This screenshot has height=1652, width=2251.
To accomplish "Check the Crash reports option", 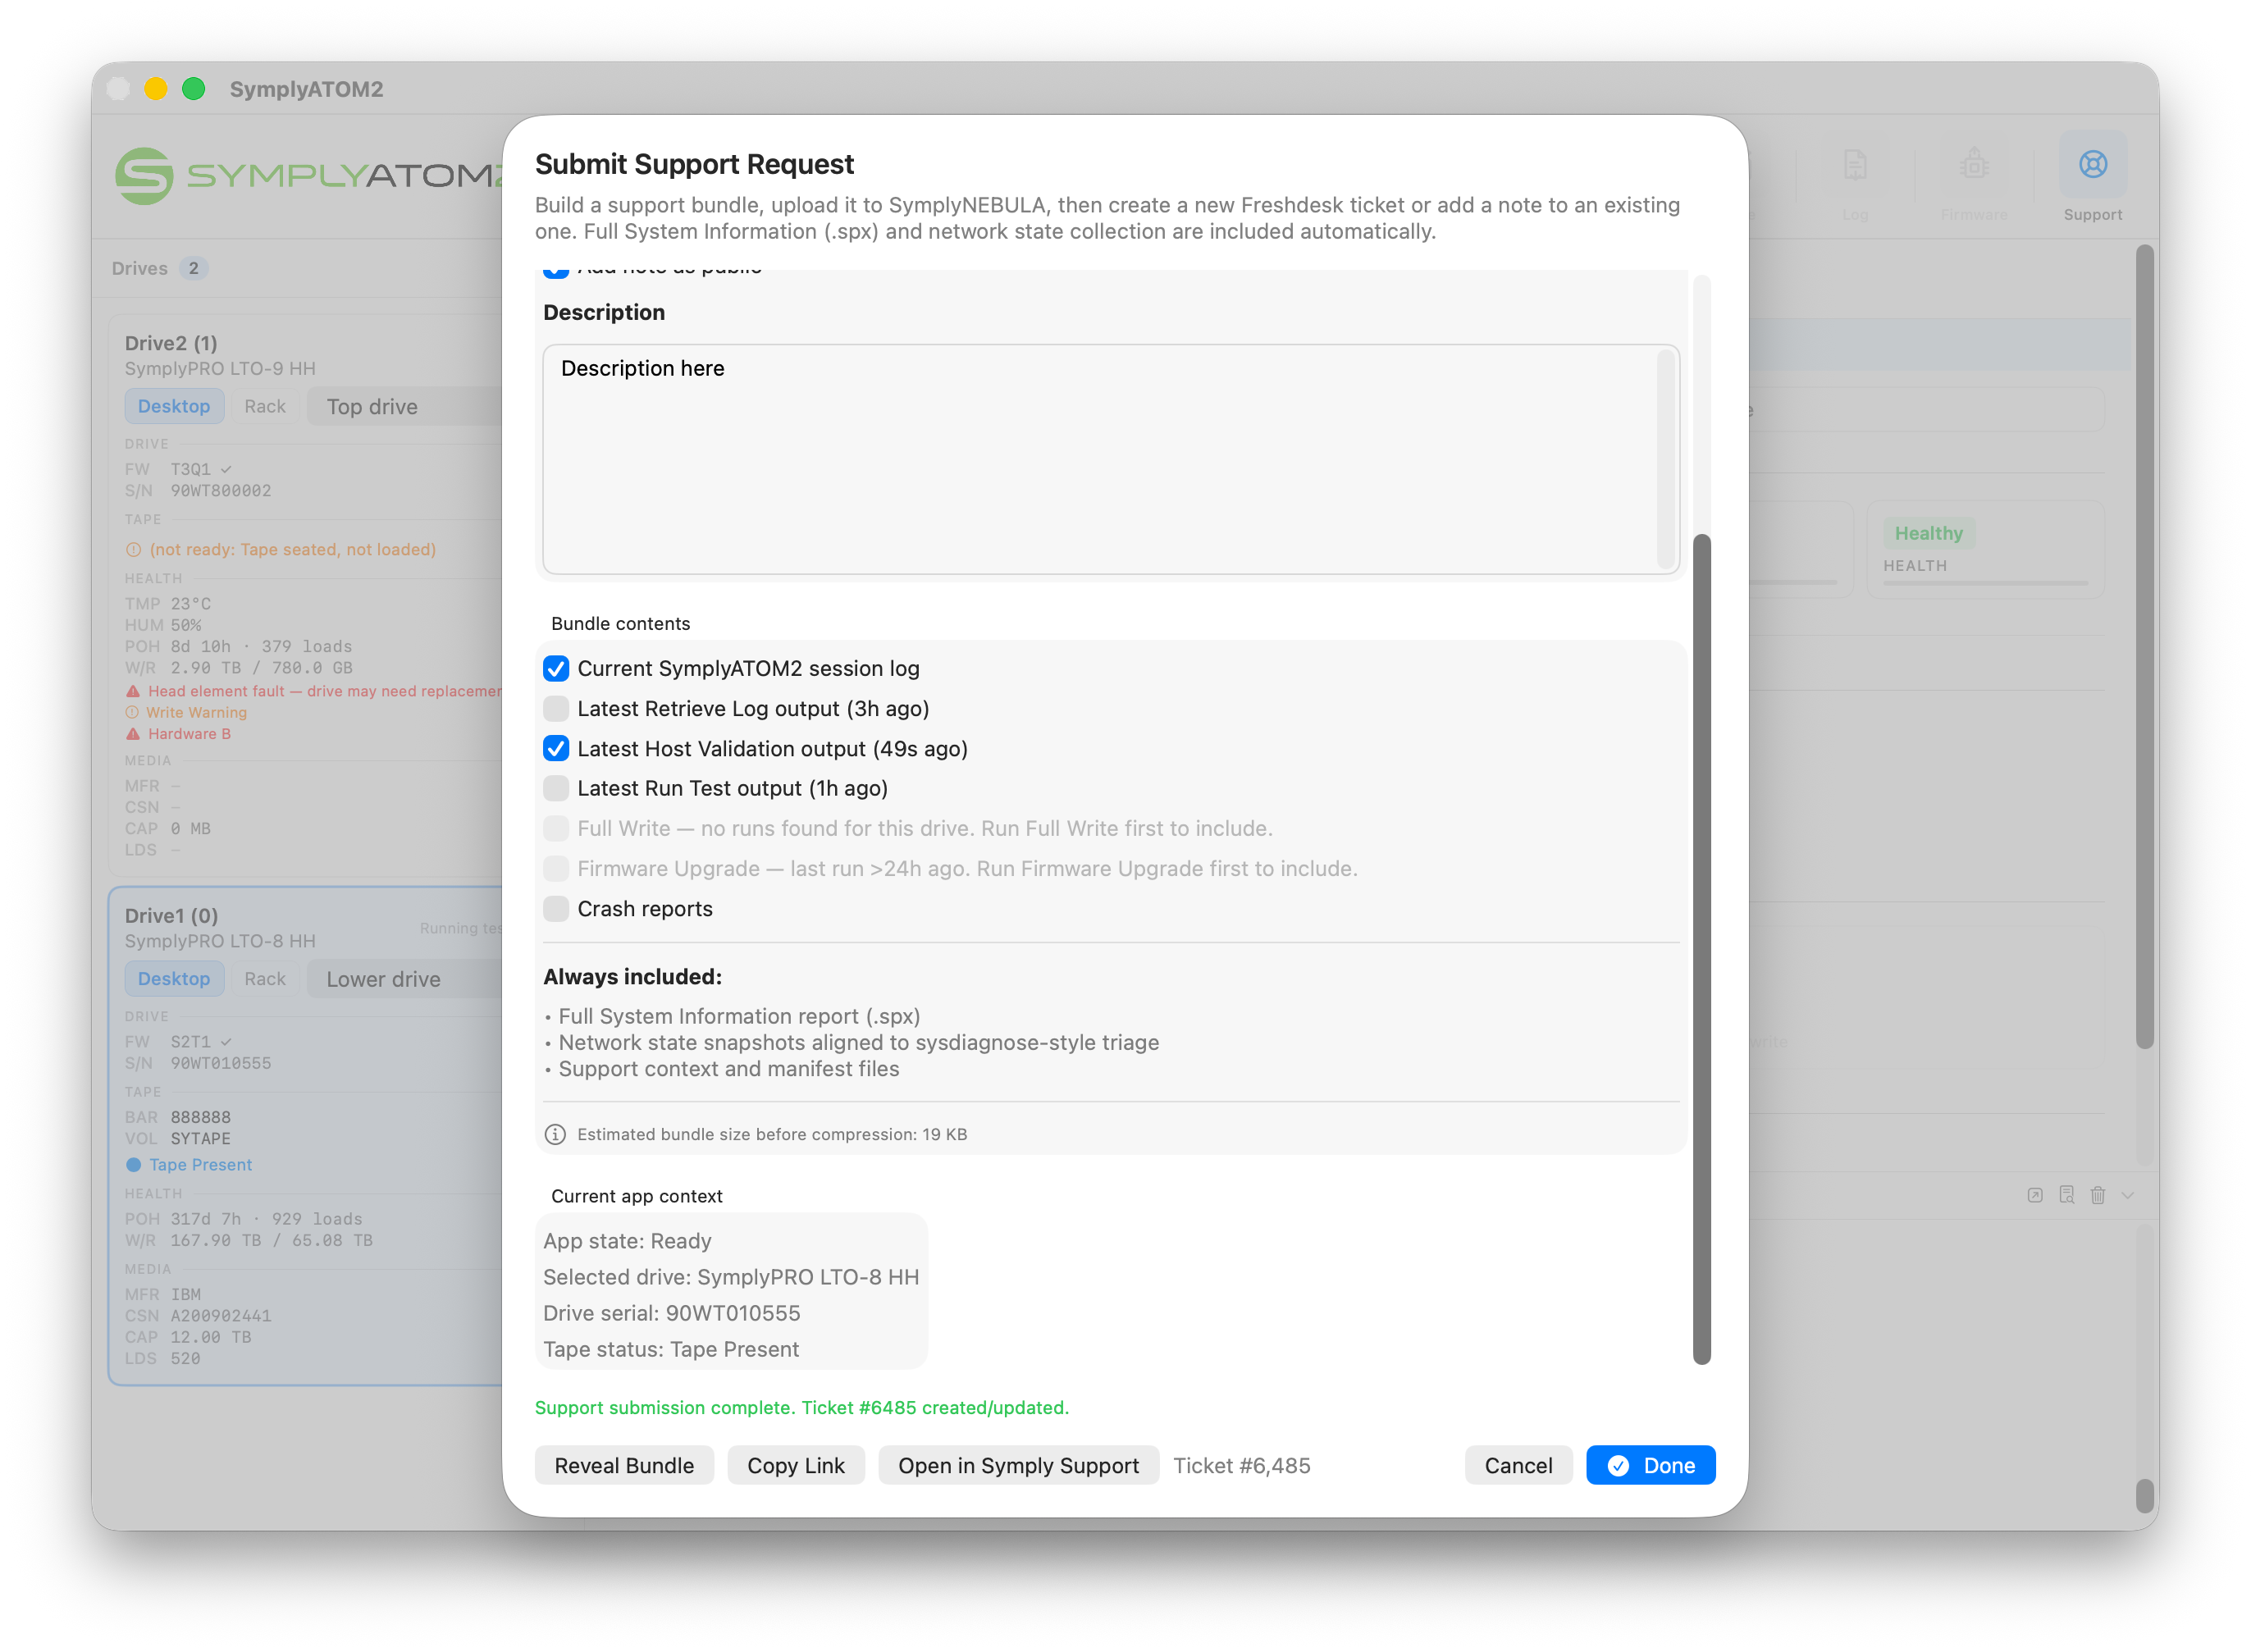I will 556,908.
